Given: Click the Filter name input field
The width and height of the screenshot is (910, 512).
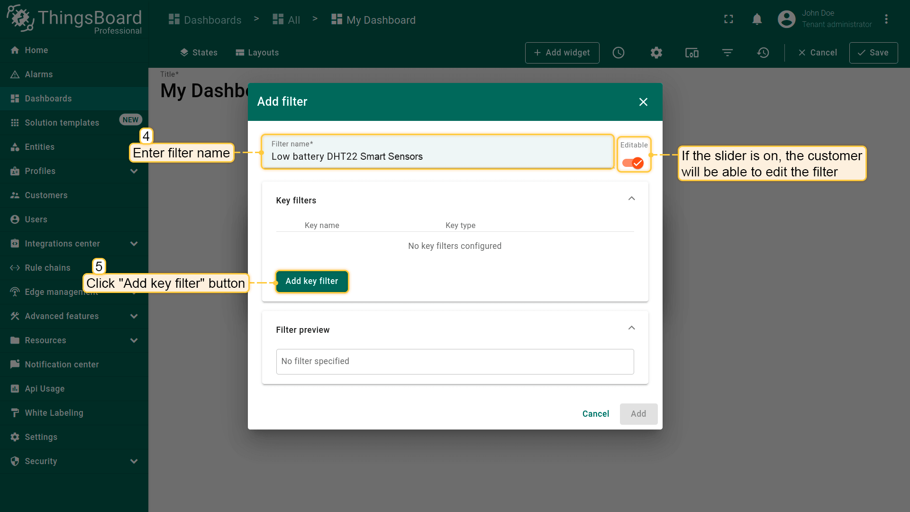Looking at the screenshot, I should pos(436,156).
